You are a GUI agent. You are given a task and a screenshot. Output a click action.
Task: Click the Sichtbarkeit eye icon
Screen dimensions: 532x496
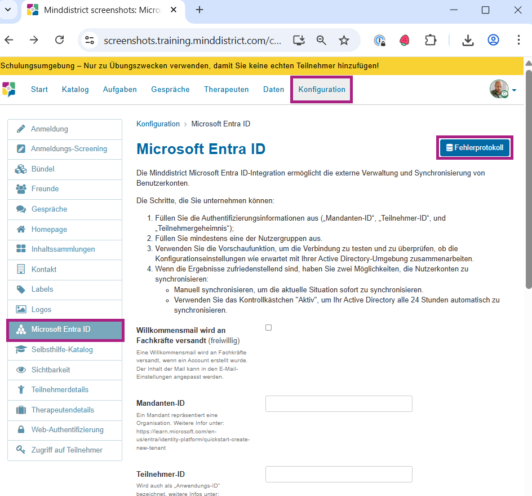(21, 370)
